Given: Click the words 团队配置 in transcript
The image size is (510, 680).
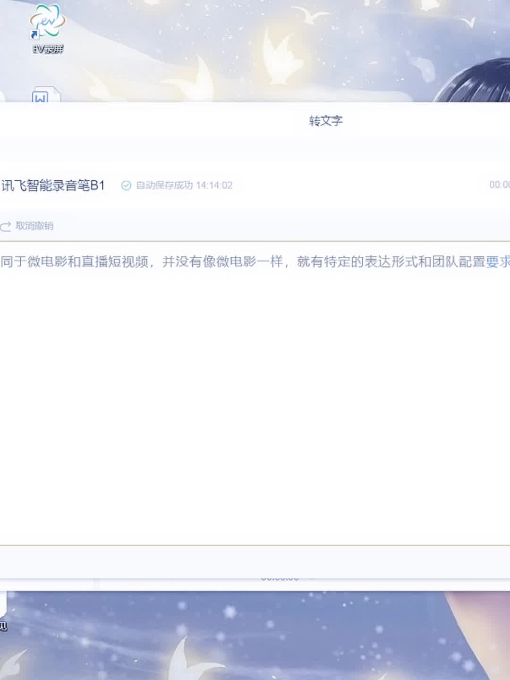Looking at the screenshot, I should click(x=458, y=262).
